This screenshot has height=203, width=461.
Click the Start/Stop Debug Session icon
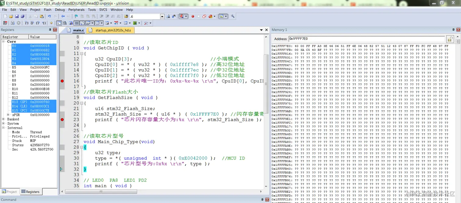pyautogui.click(x=182, y=16)
